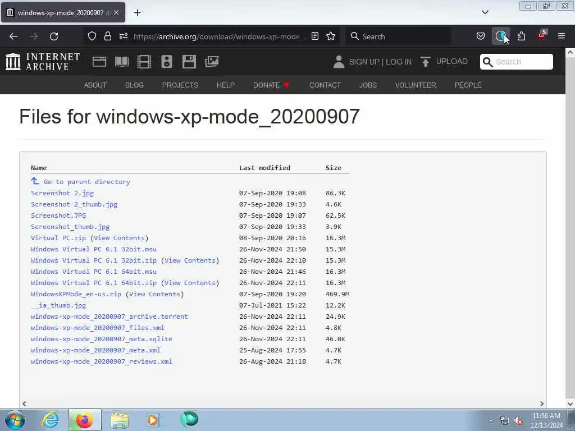Open the JOBS menu item
This screenshot has width=575, height=431.
pyautogui.click(x=368, y=85)
